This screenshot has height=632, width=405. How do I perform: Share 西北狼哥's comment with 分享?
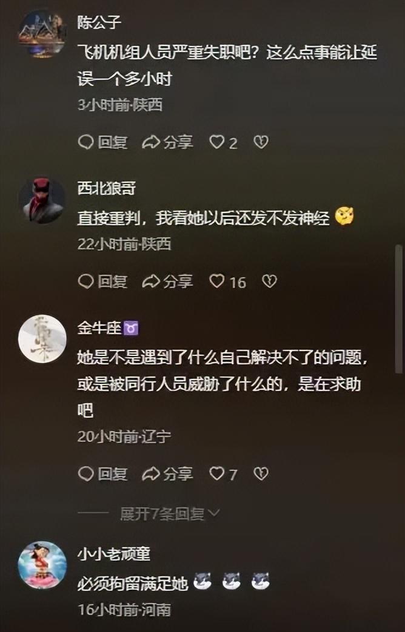coord(167,281)
